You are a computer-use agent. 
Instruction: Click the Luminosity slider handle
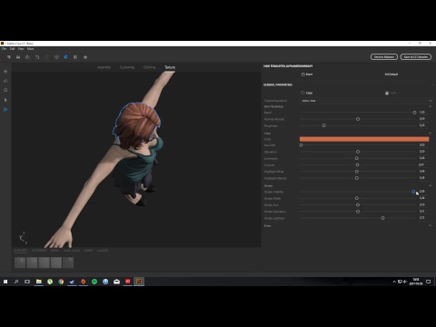click(357, 158)
